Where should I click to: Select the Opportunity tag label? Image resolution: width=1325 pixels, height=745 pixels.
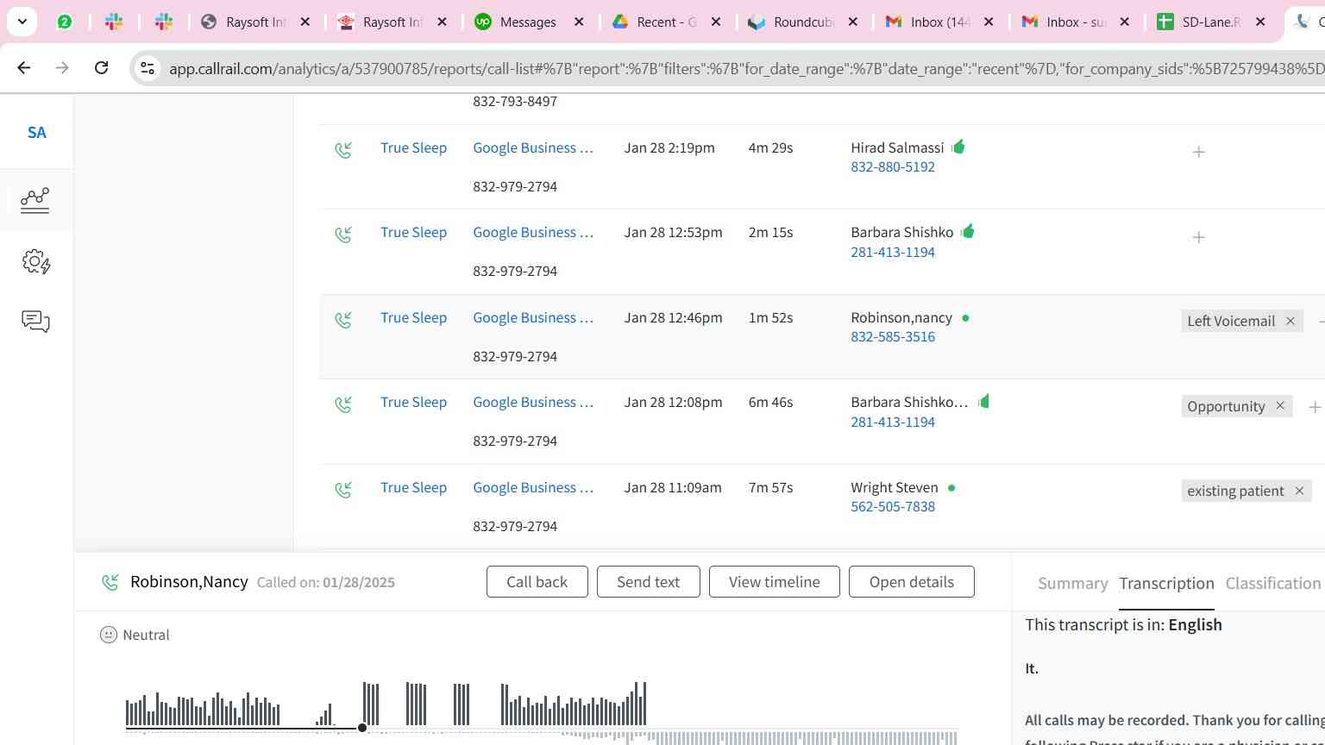(x=1226, y=406)
